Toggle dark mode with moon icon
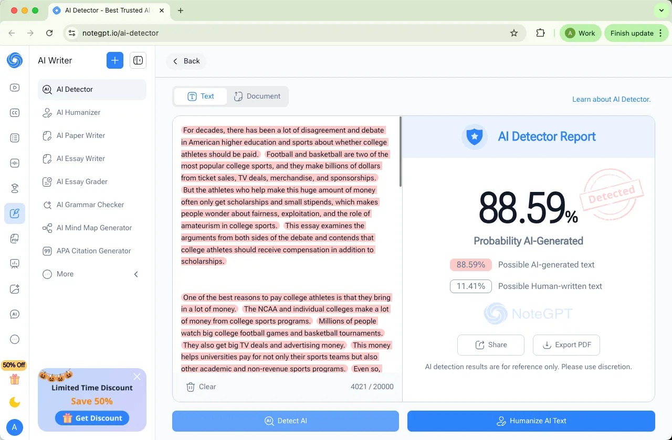Viewport: 672px width, 440px height. (x=15, y=402)
